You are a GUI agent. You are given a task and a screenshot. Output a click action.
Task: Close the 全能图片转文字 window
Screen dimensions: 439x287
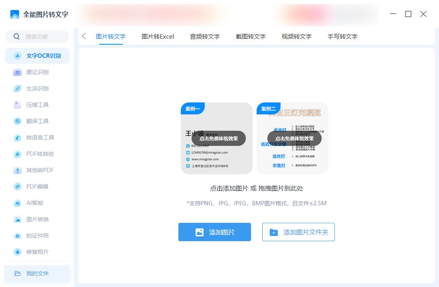(x=423, y=14)
